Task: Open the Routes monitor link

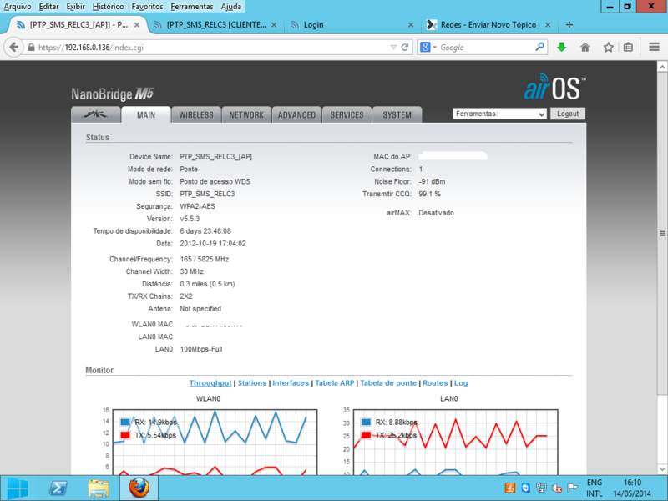Action: pyautogui.click(x=435, y=383)
